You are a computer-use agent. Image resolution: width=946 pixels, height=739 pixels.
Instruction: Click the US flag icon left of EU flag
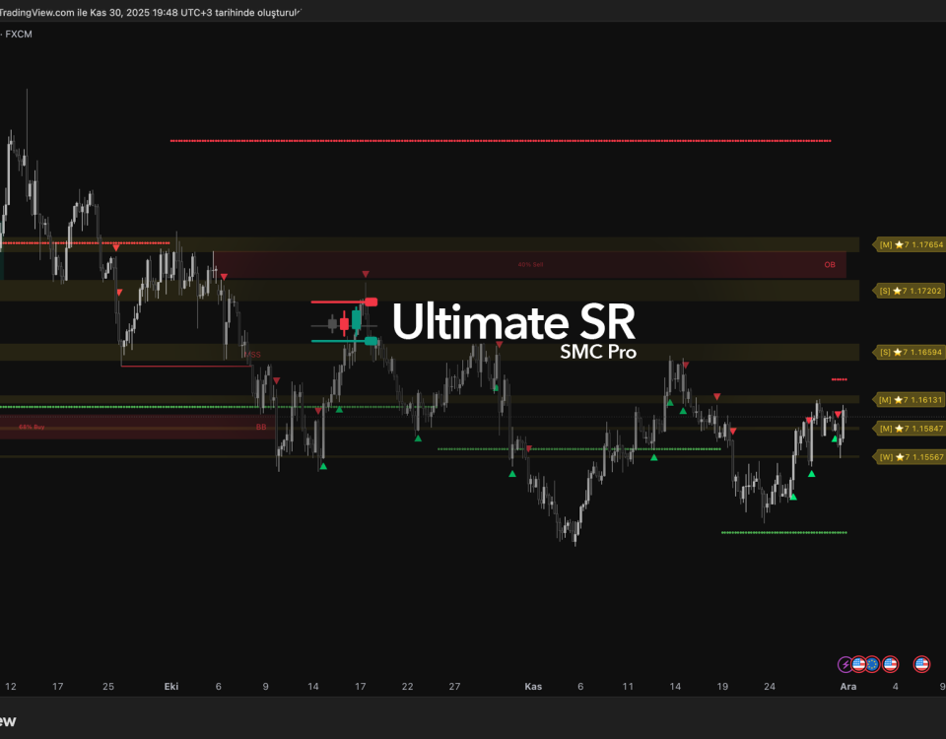pyautogui.click(x=858, y=664)
